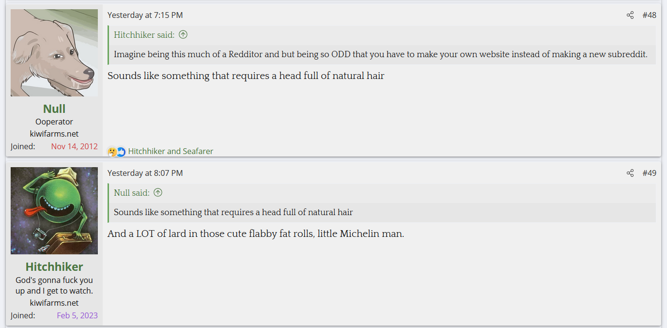This screenshot has width=667, height=328.
Task: Click Hitchhiker's join date Feb 5, 2023
Action: coord(77,315)
